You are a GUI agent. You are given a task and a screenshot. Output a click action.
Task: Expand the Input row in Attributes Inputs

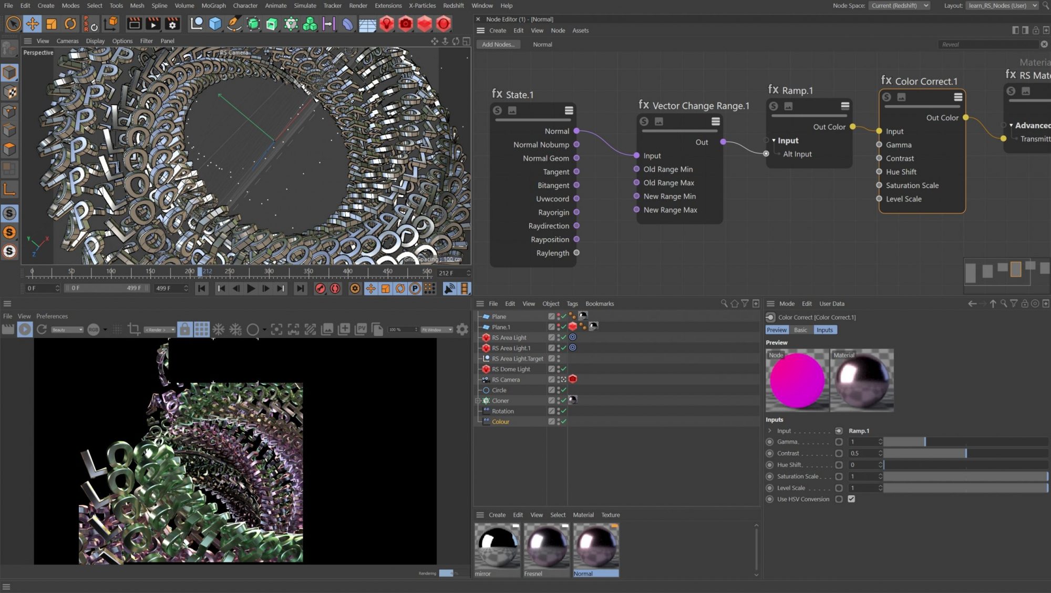click(x=770, y=431)
